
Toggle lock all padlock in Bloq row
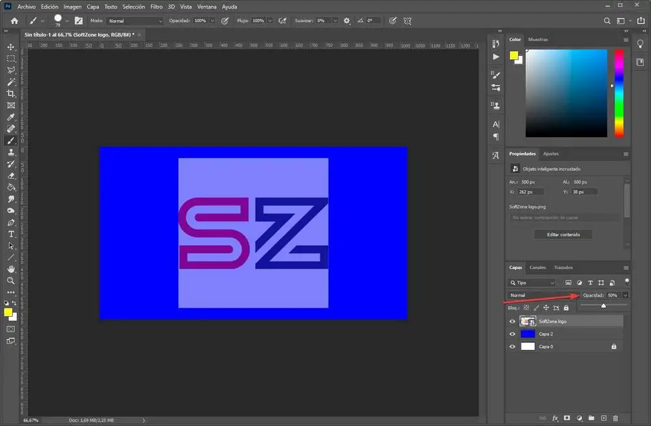click(566, 308)
